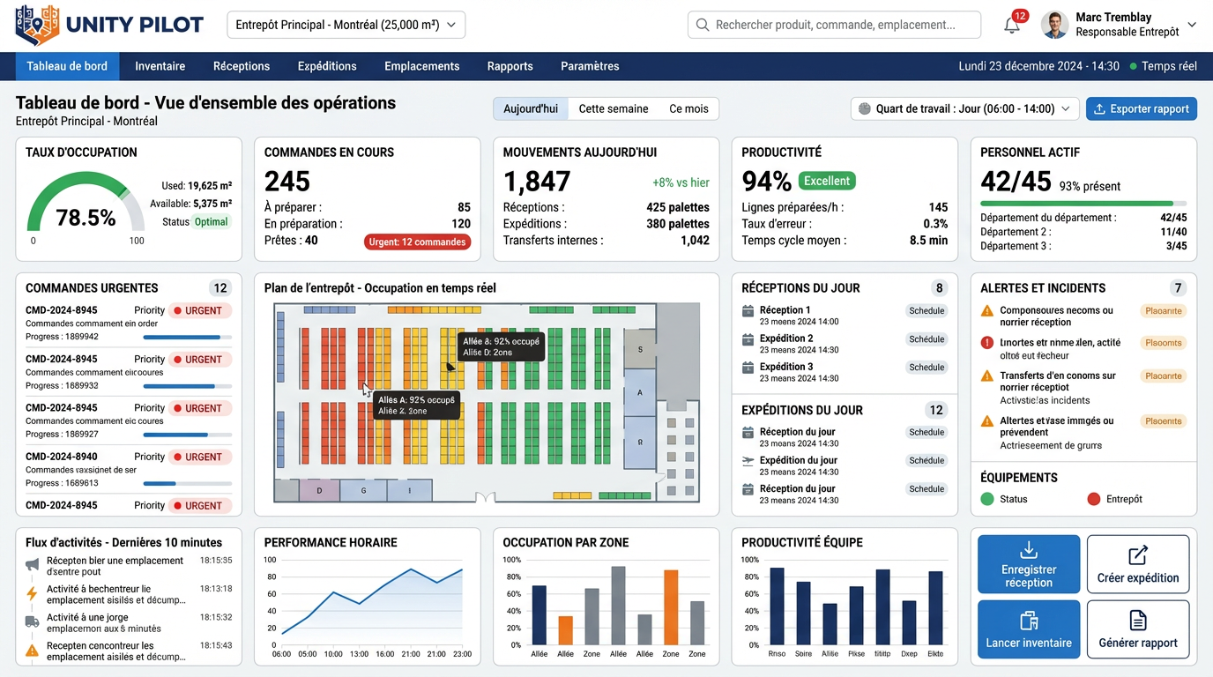Click the Lancer inventaire clipboard icon
1213x677 pixels.
pyautogui.click(x=1028, y=621)
